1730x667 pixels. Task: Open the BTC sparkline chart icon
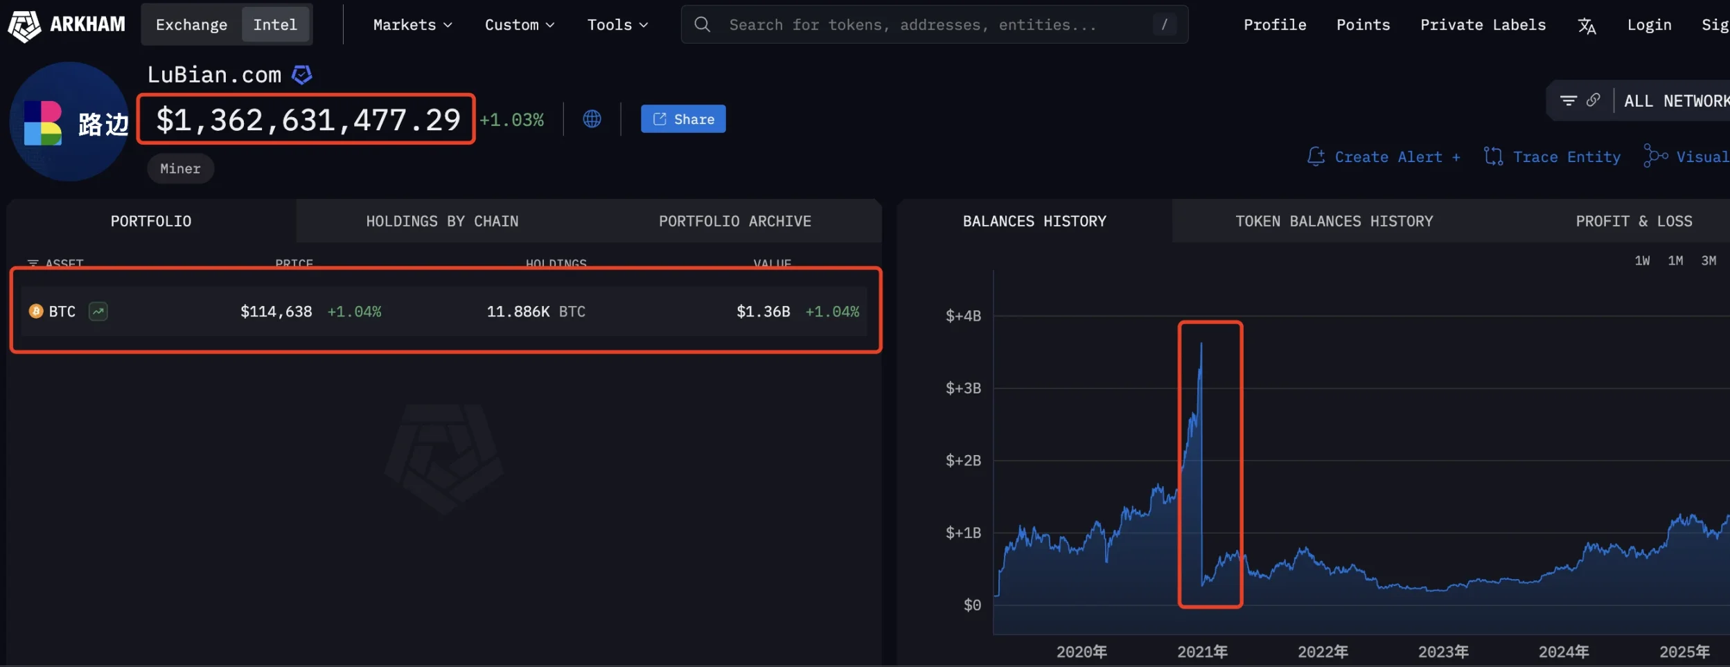[x=97, y=311]
